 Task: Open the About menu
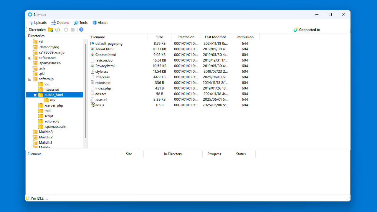coord(100,23)
